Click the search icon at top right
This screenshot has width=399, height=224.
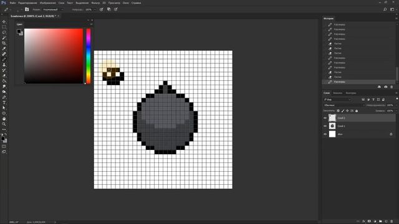[385, 9]
